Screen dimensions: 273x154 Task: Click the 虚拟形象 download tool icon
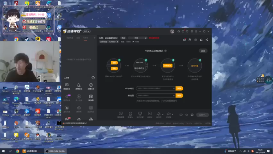coord(67,109)
